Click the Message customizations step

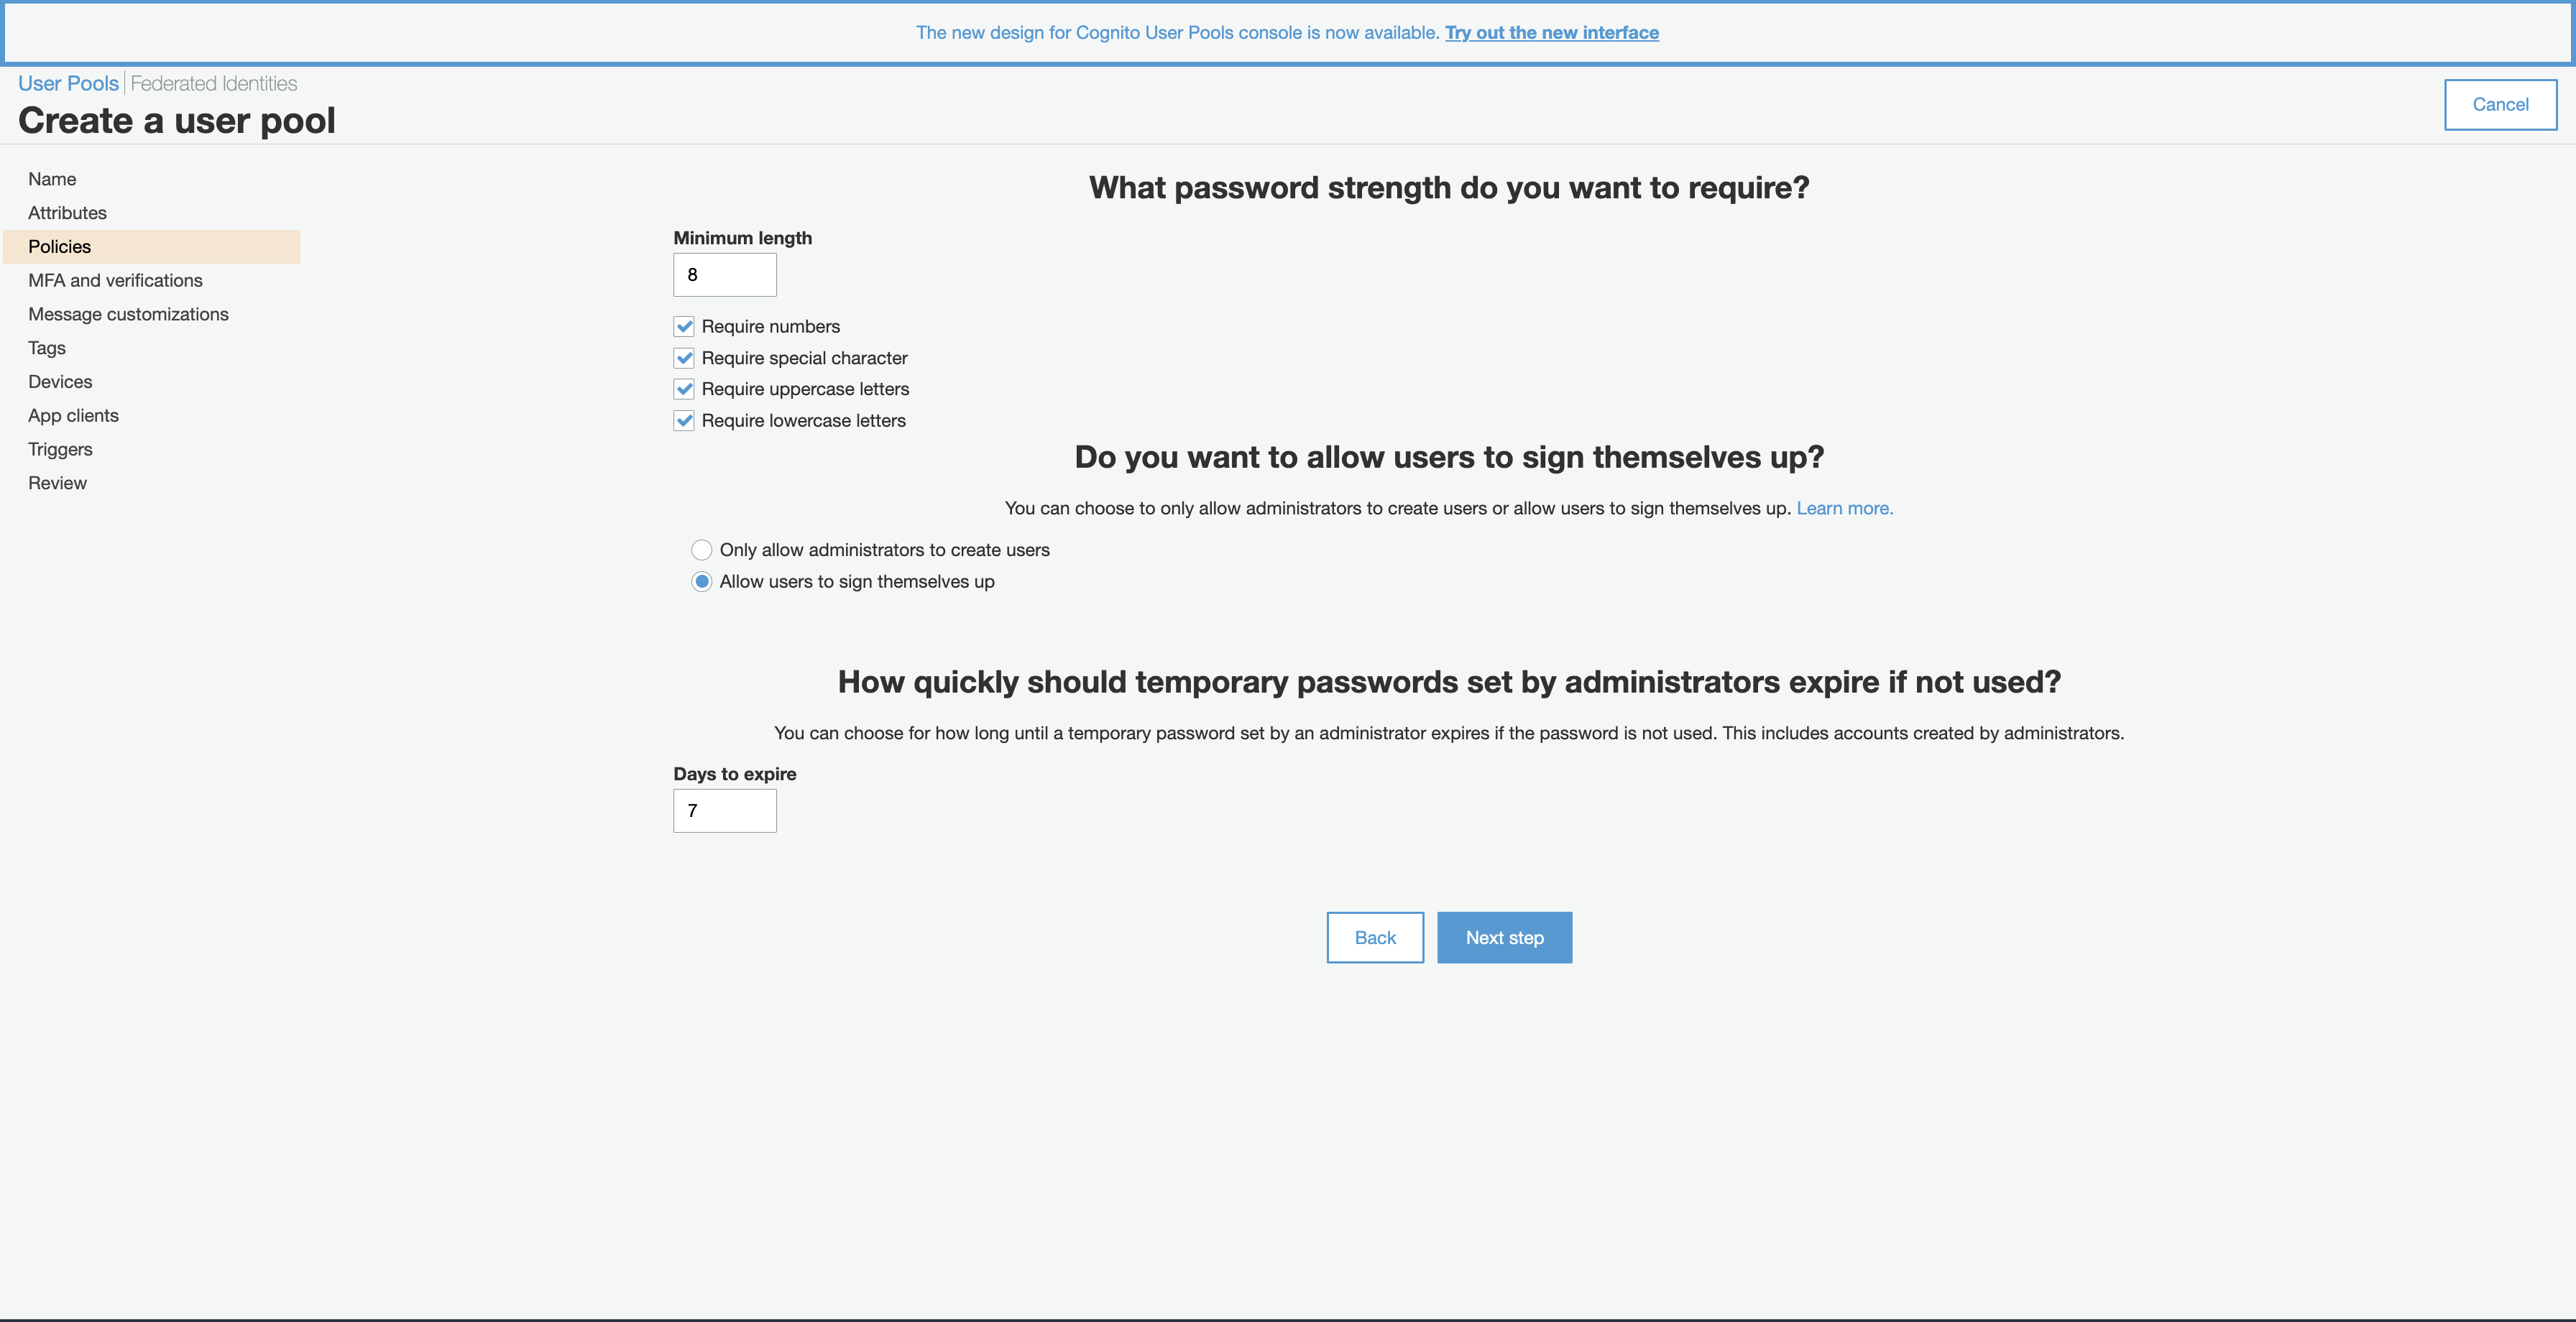(x=128, y=314)
